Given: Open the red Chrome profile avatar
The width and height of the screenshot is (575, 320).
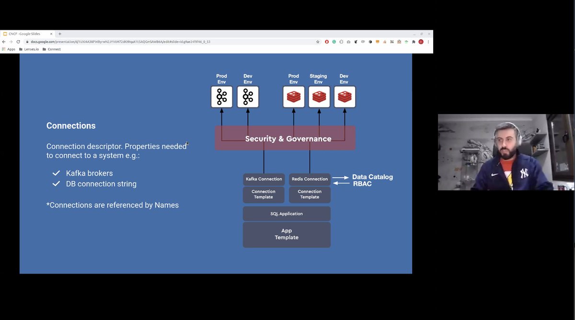Looking at the screenshot, I should (421, 42).
